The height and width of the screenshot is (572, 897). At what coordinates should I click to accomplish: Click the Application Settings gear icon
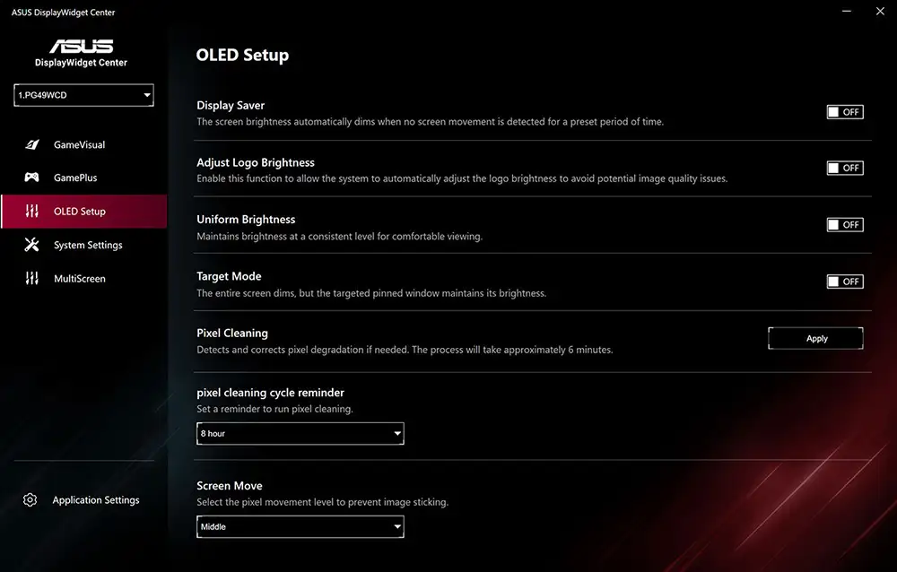(30, 500)
